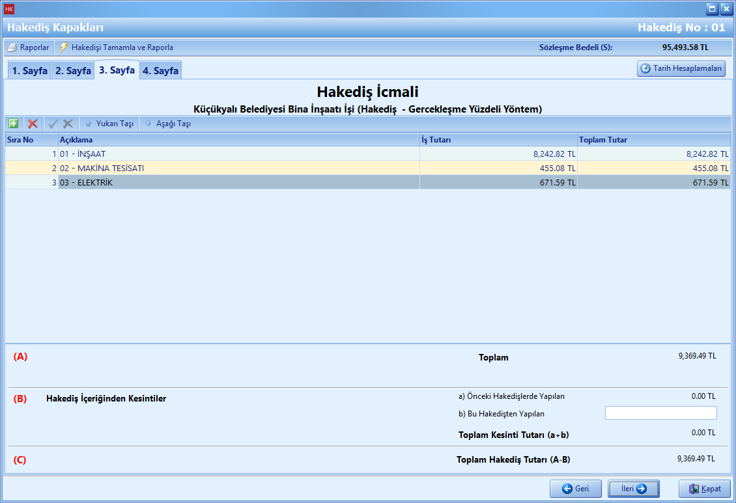This screenshot has height=503, width=736.
Task: Move row down with Aşağı Taşı
Action: [167, 124]
